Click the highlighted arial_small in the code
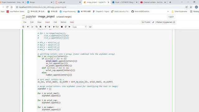 click(x=52, y=61)
